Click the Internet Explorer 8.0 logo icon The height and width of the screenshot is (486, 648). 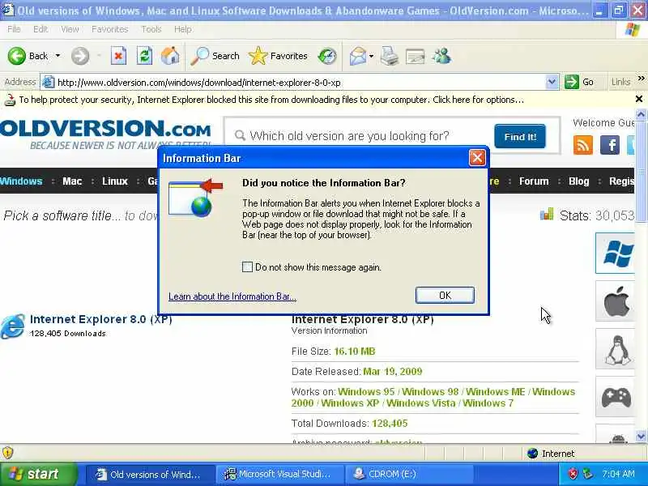[x=12, y=326]
